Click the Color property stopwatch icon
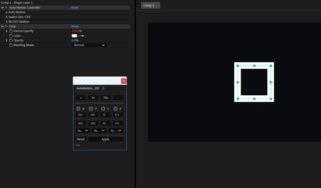The image size is (321, 188). click(11, 36)
